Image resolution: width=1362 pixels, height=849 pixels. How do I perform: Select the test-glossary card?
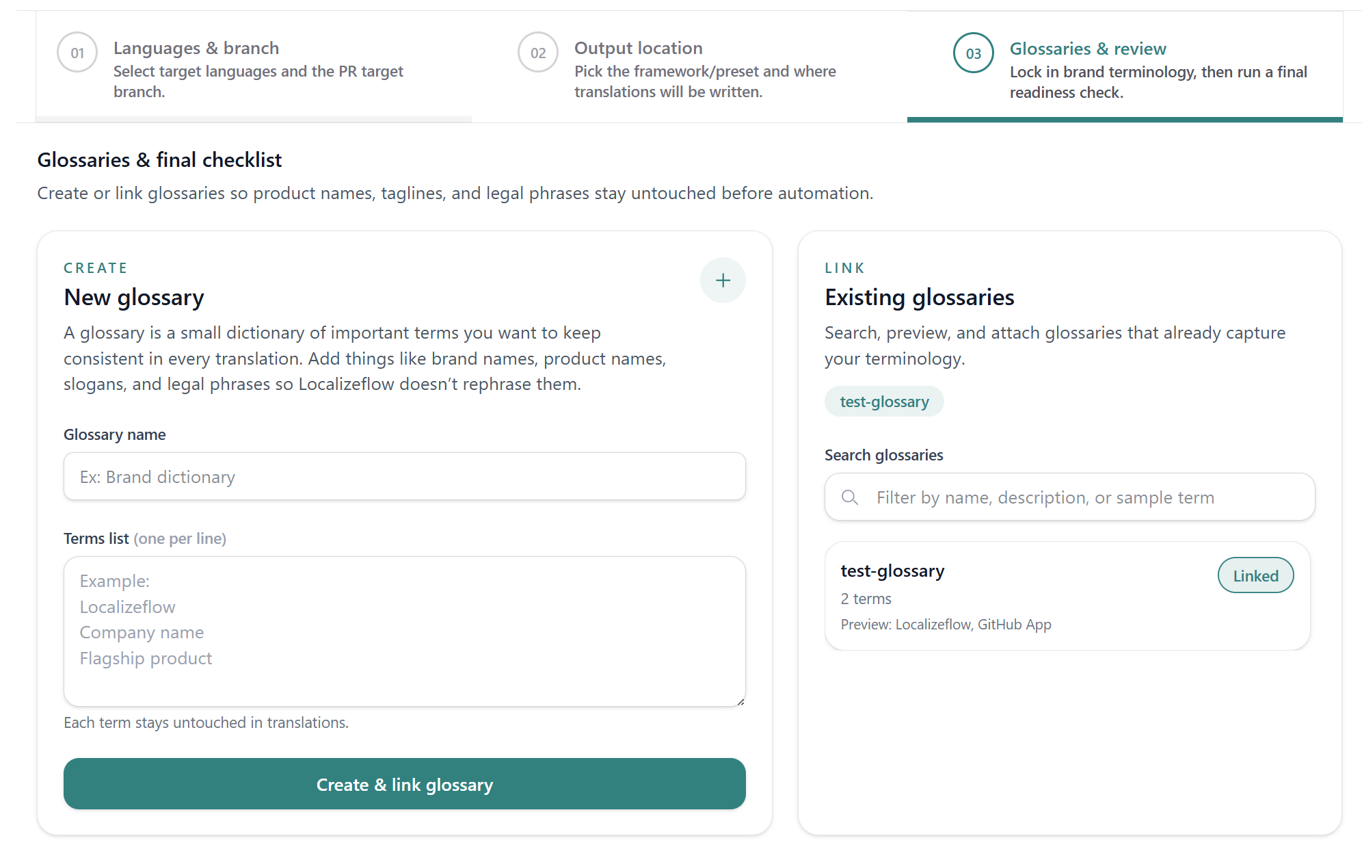(x=1066, y=597)
